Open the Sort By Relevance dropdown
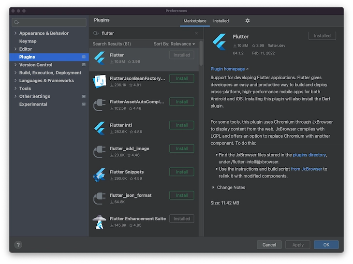Image resolution: width=353 pixels, height=264 pixels. pyautogui.click(x=174, y=44)
